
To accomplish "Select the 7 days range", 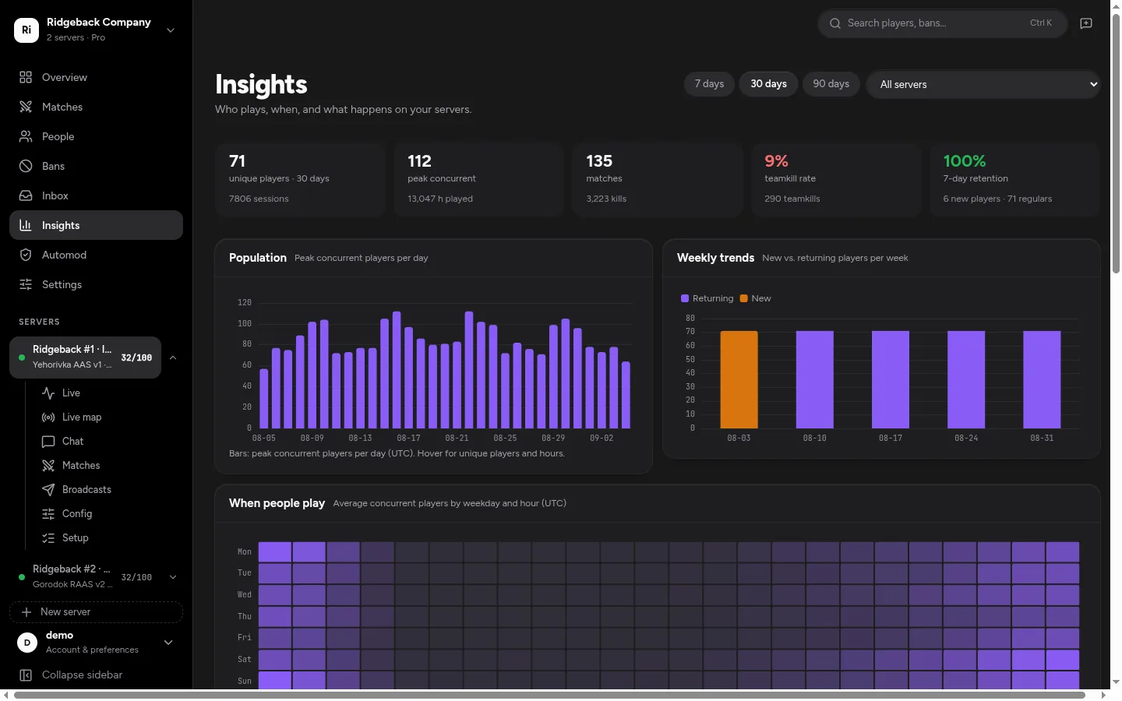I will [x=709, y=84].
